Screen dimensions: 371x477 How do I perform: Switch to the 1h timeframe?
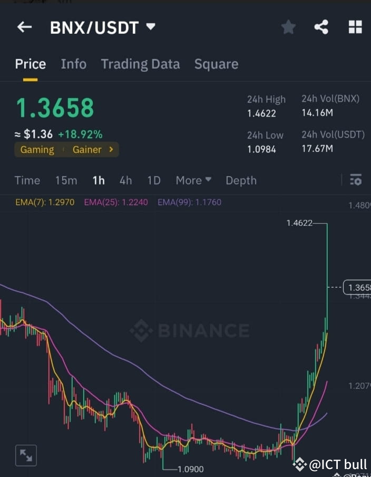coord(98,180)
